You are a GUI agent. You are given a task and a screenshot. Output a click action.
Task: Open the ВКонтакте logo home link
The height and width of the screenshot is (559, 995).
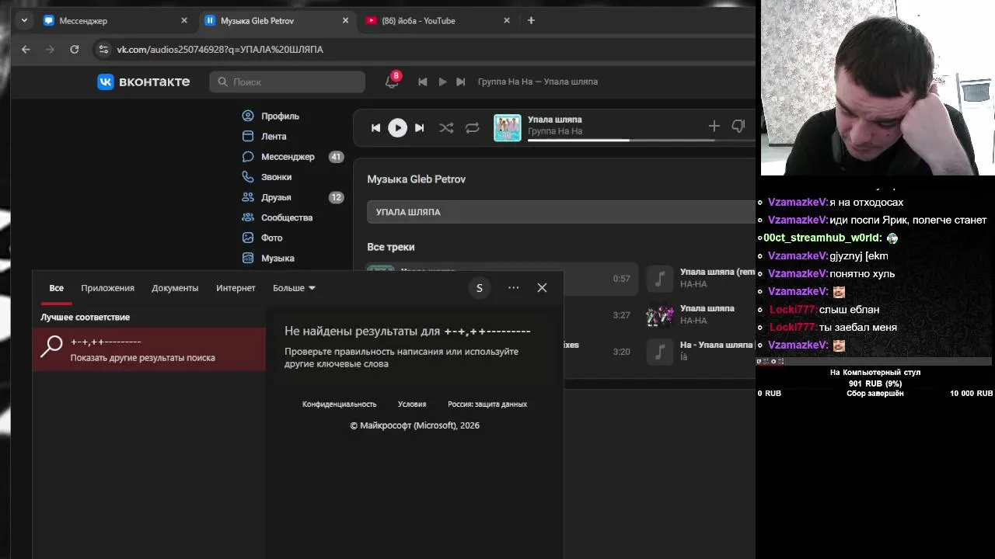(x=143, y=82)
